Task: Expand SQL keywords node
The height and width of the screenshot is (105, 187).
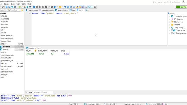Action: click(x=170, y=22)
